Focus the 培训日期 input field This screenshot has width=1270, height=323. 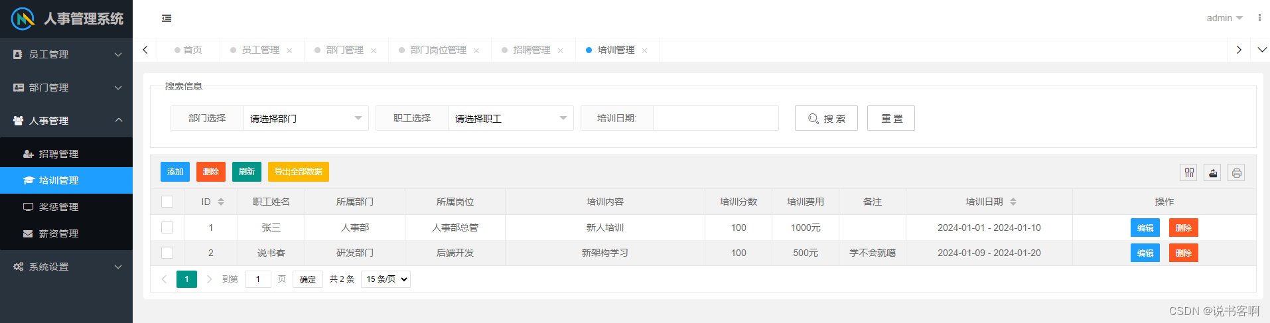pos(716,118)
